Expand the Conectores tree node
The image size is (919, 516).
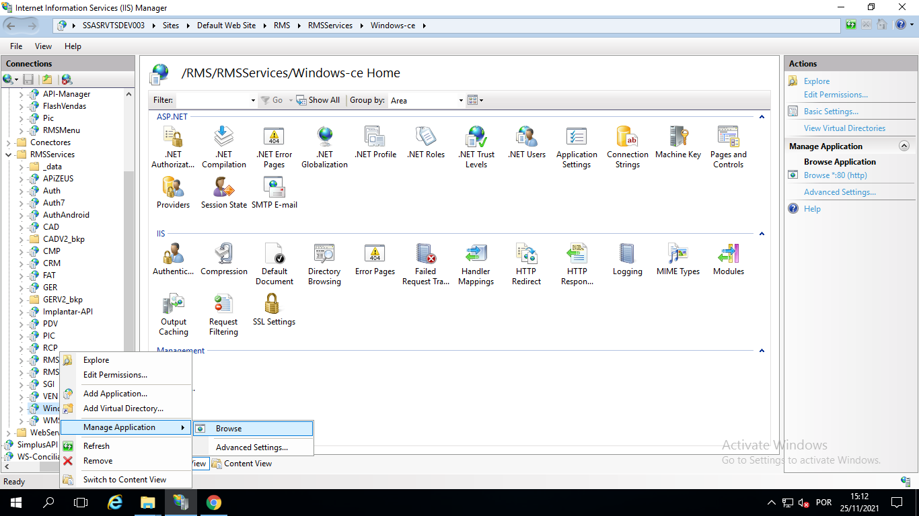pos(9,142)
